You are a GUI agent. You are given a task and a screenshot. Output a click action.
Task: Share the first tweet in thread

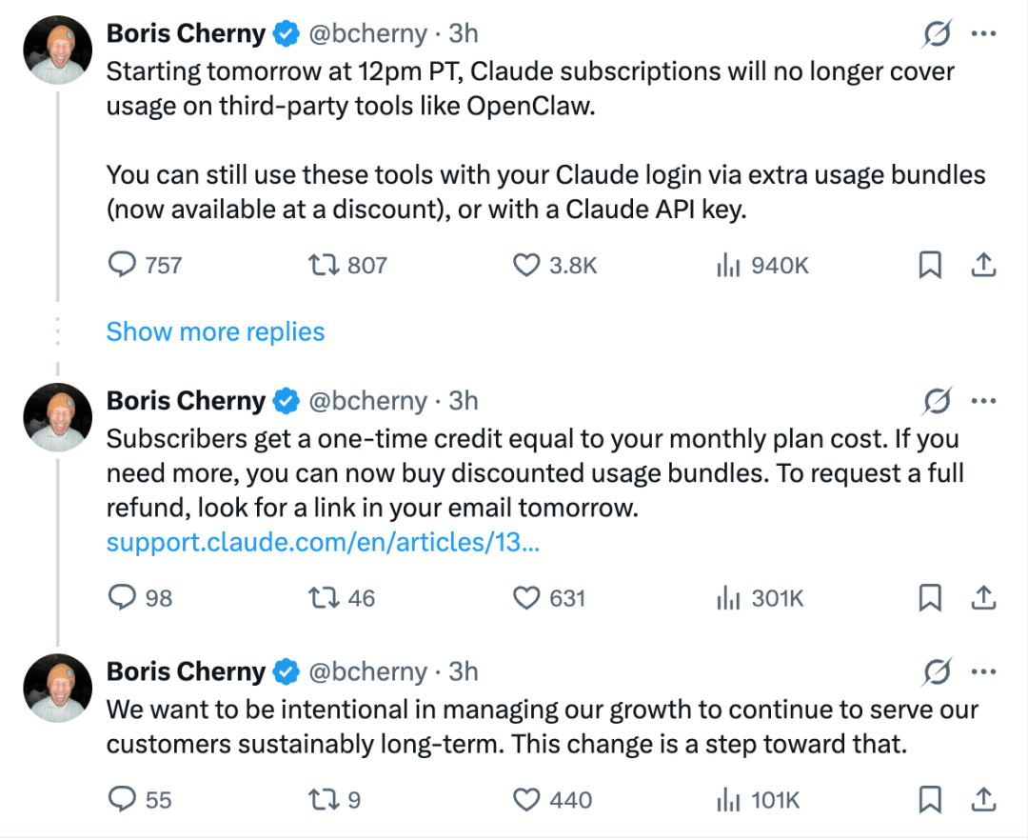(983, 265)
